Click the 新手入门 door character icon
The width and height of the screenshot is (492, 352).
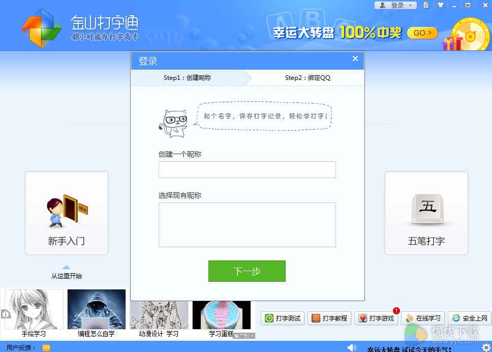pyautogui.click(x=67, y=211)
